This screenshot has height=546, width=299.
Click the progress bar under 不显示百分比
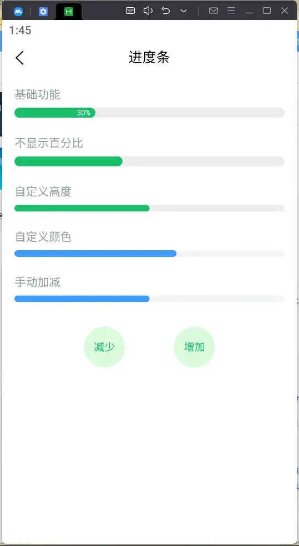(150, 161)
